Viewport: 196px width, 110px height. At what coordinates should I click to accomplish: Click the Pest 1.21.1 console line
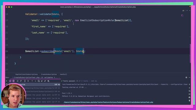click(67, 93)
